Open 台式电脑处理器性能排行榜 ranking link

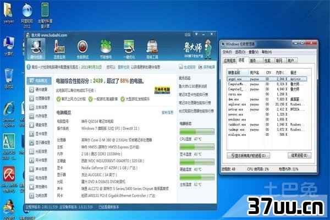[196, 111]
